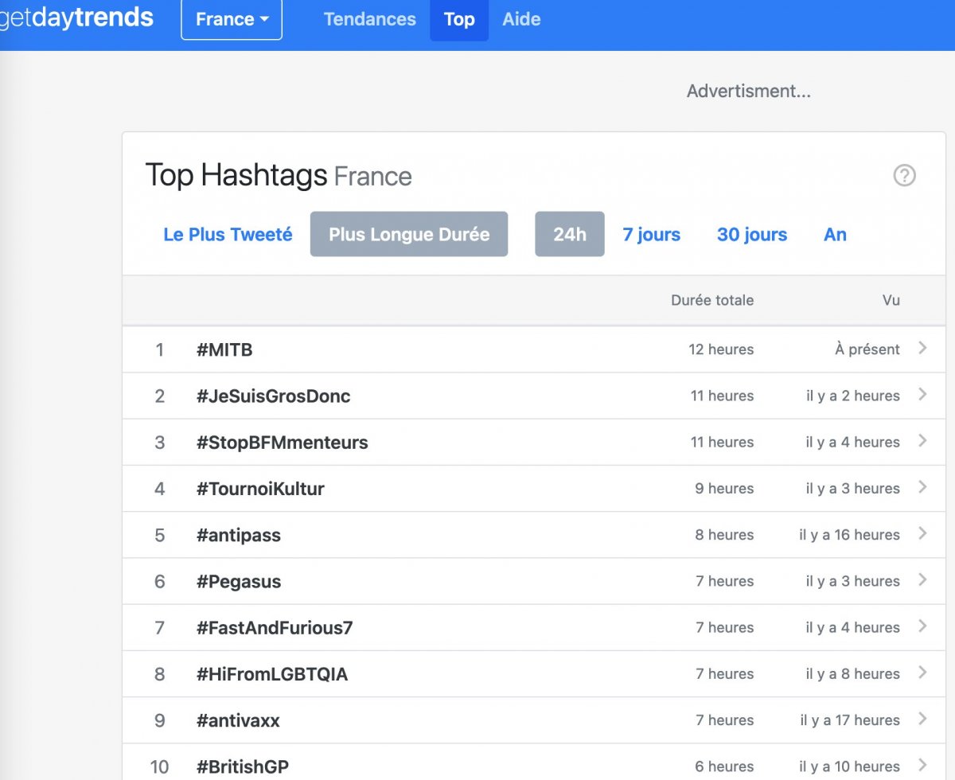
Task: Expand the #MITB row chevron
Action: pos(922,348)
